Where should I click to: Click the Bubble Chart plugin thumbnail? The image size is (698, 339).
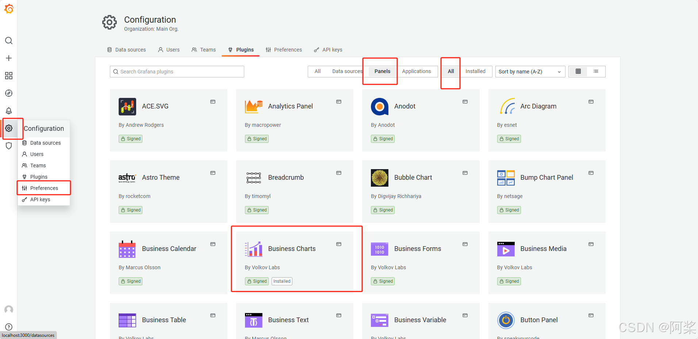[379, 178]
